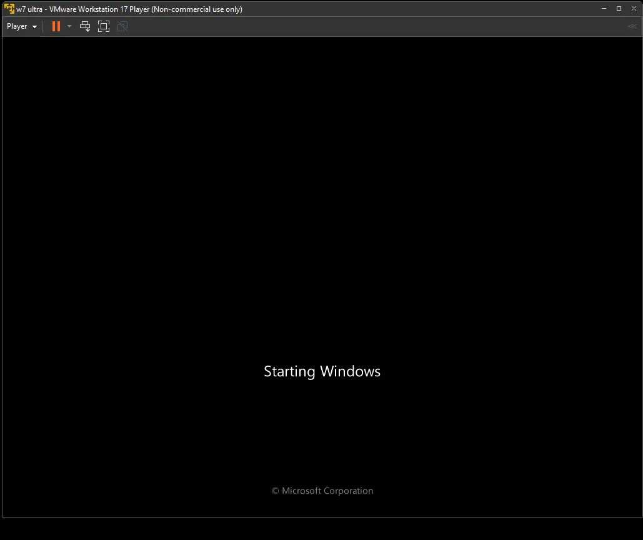643x540 pixels.
Task: Click the Unity mode toolbar icon
Action: 122,26
